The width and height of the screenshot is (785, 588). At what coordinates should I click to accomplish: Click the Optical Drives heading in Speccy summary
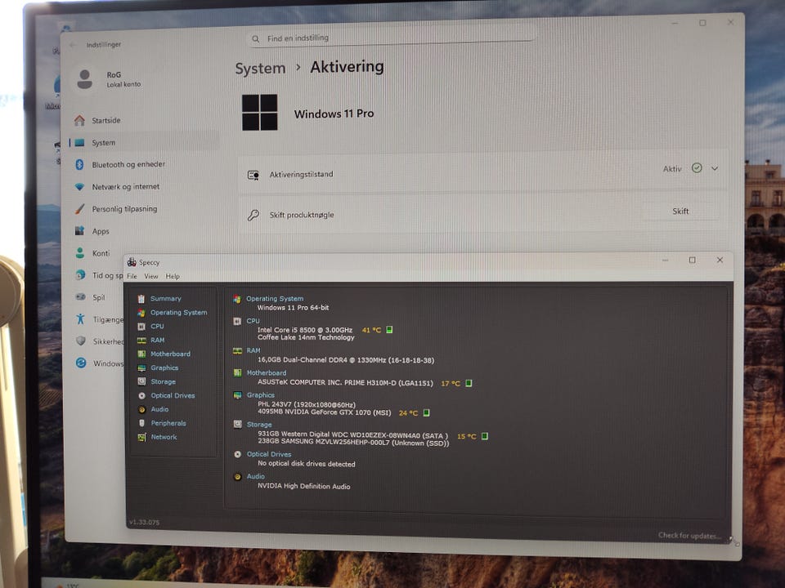(x=269, y=454)
